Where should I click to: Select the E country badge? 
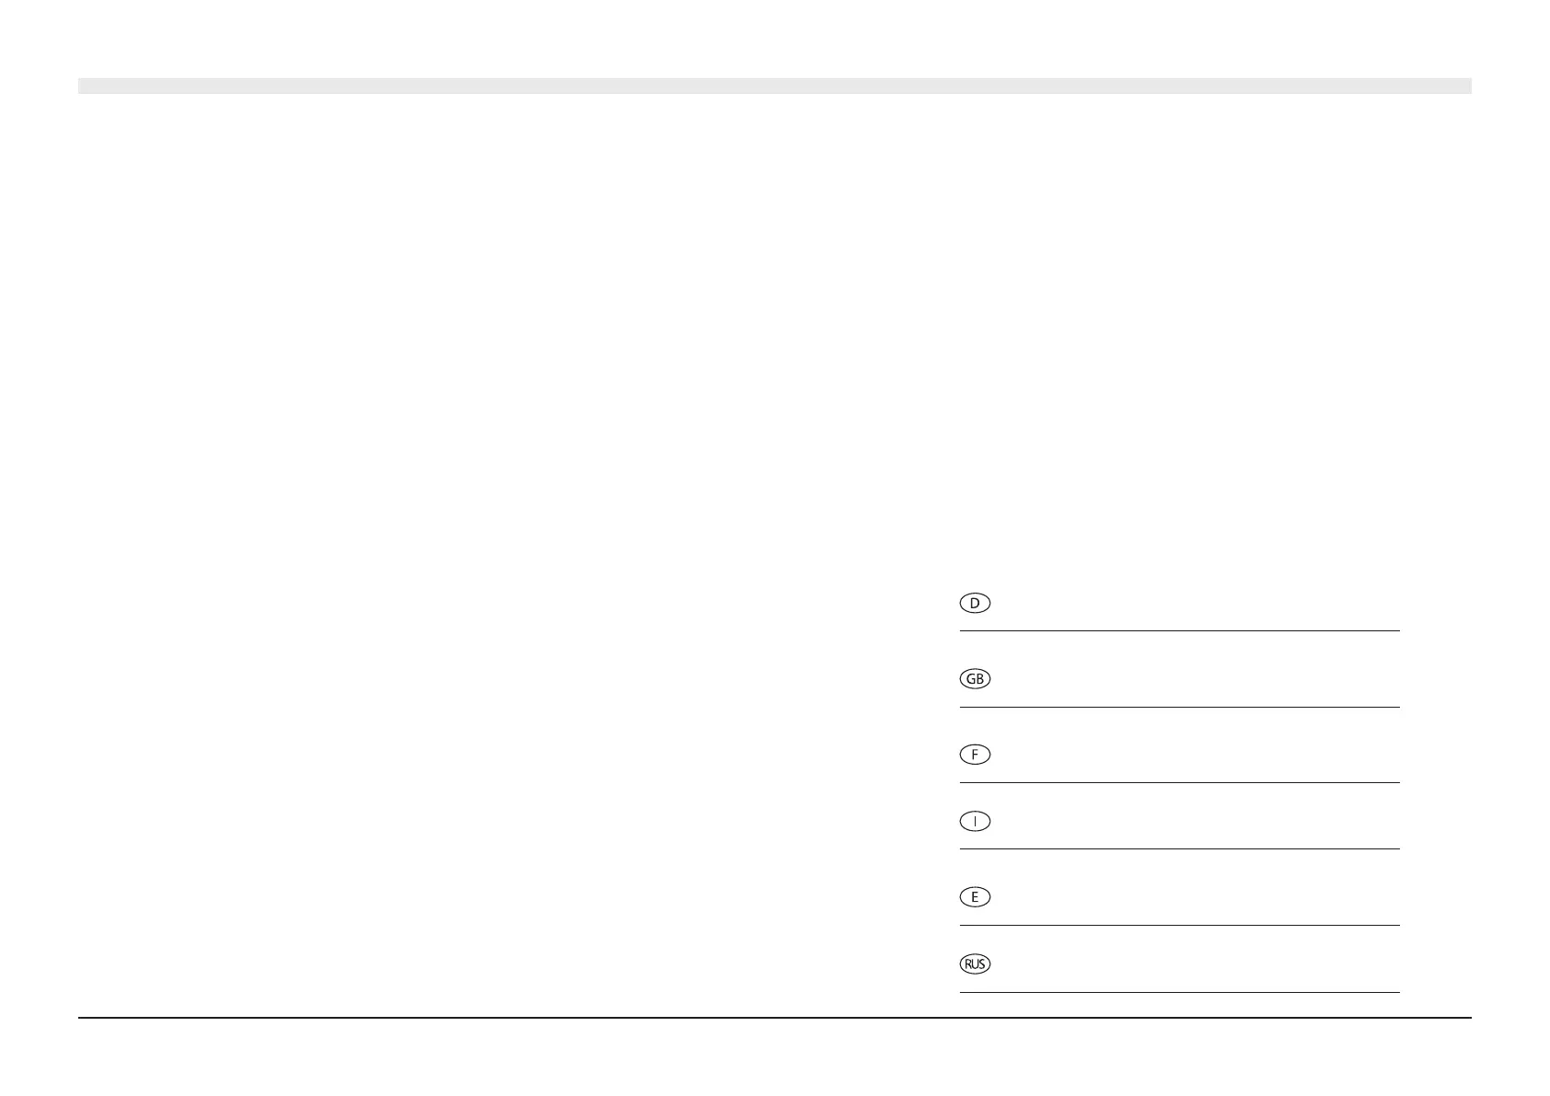[x=975, y=897]
